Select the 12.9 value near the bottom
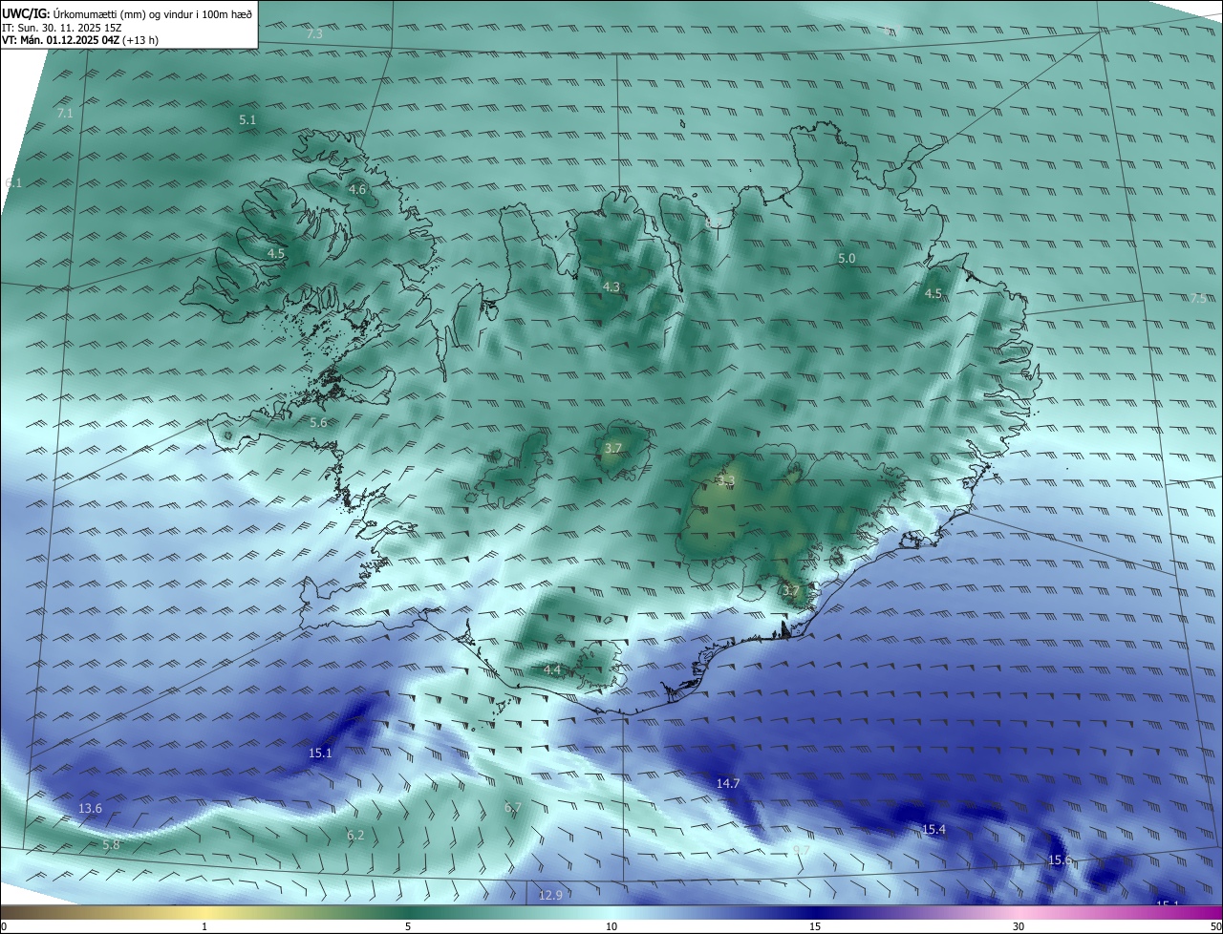This screenshot has height=934, width=1223. point(550,895)
